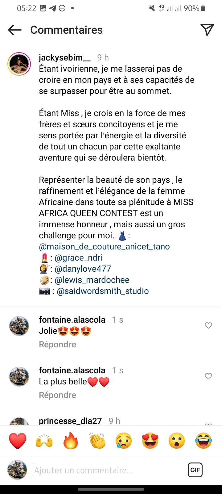Like the "La plus belle" comment

click(208, 376)
